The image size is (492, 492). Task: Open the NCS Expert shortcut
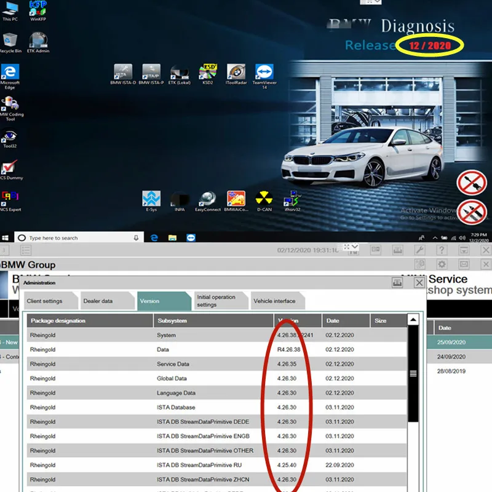tap(10, 201)
